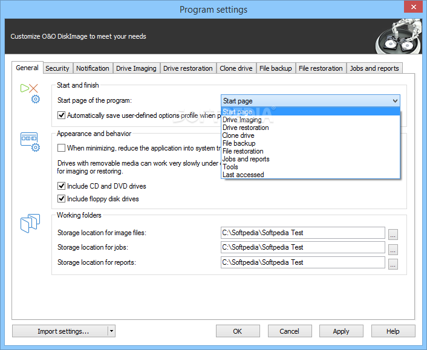427x350 pixels.
Task: Click the Start and finish section icon
Action: [30, 93]
